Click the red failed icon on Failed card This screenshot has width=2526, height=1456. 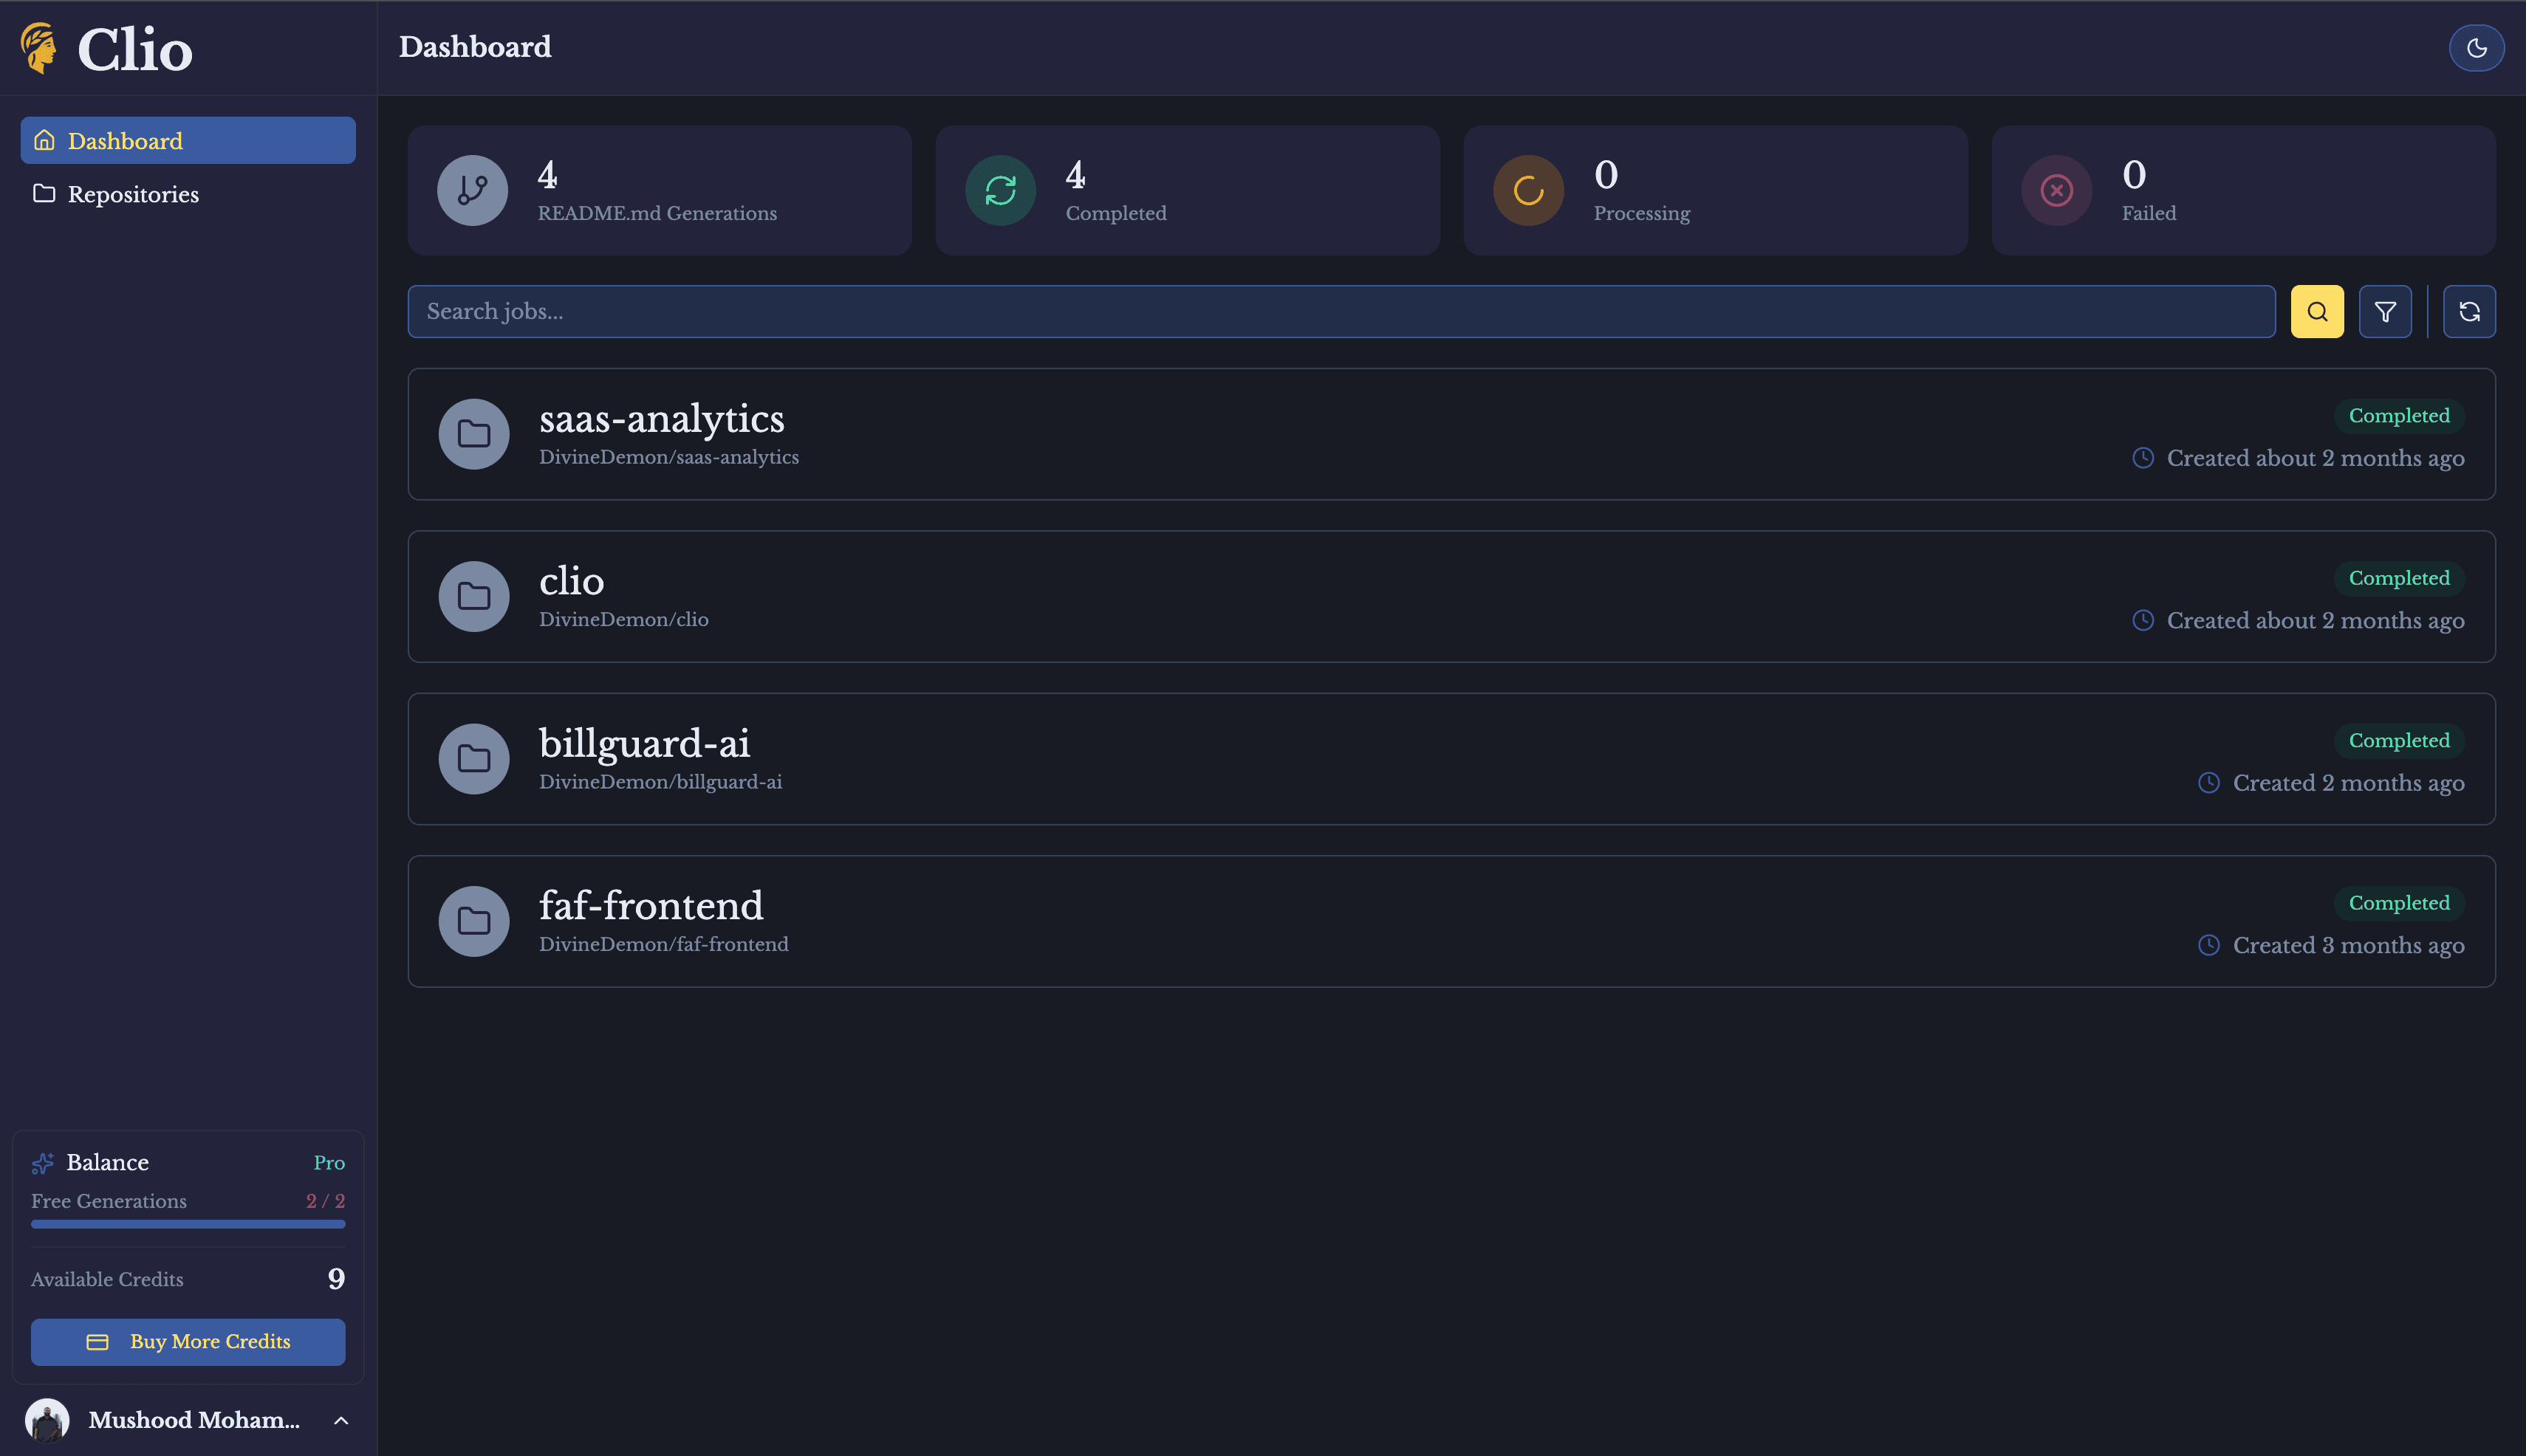coord(2056,189)
